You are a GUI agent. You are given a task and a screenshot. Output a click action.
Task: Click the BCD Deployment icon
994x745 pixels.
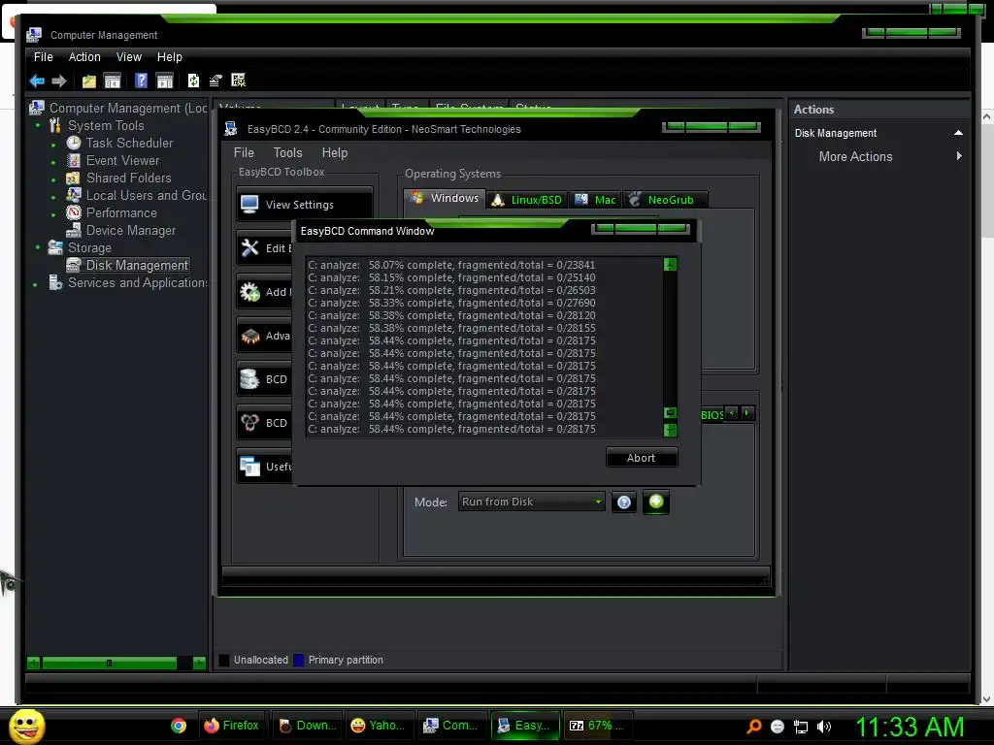tap(249, 423)
